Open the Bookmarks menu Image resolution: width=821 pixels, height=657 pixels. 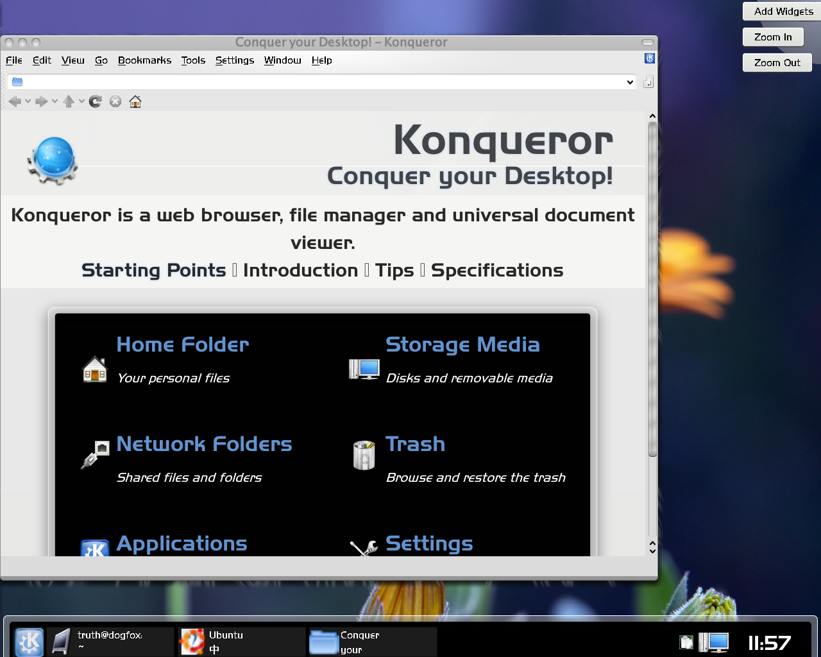point(145,60)
